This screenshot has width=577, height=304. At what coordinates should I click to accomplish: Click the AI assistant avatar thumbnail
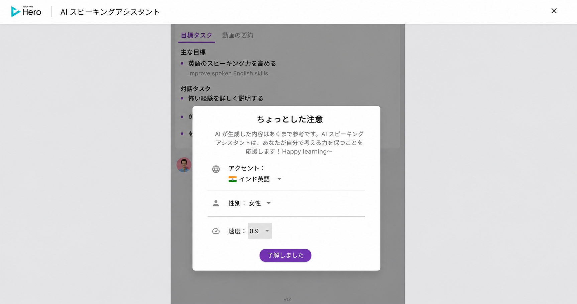pos(184,165)
